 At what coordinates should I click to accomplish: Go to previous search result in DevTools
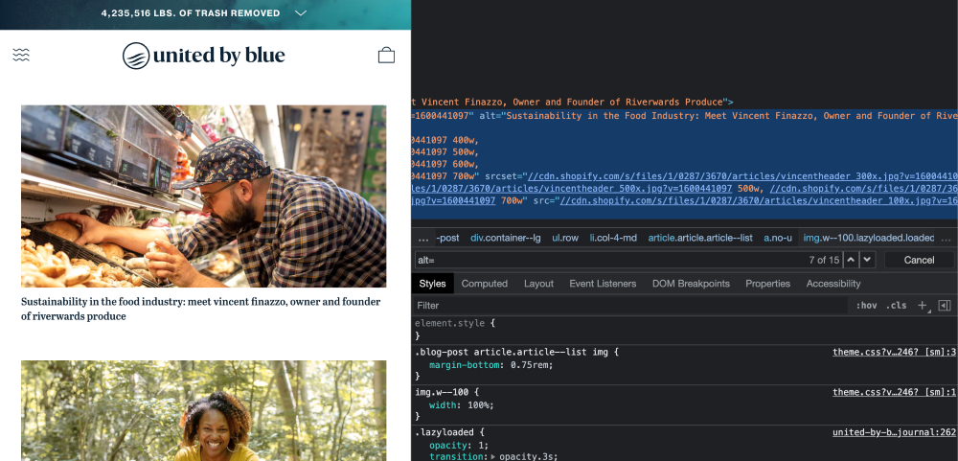click(x=851, y=260)
